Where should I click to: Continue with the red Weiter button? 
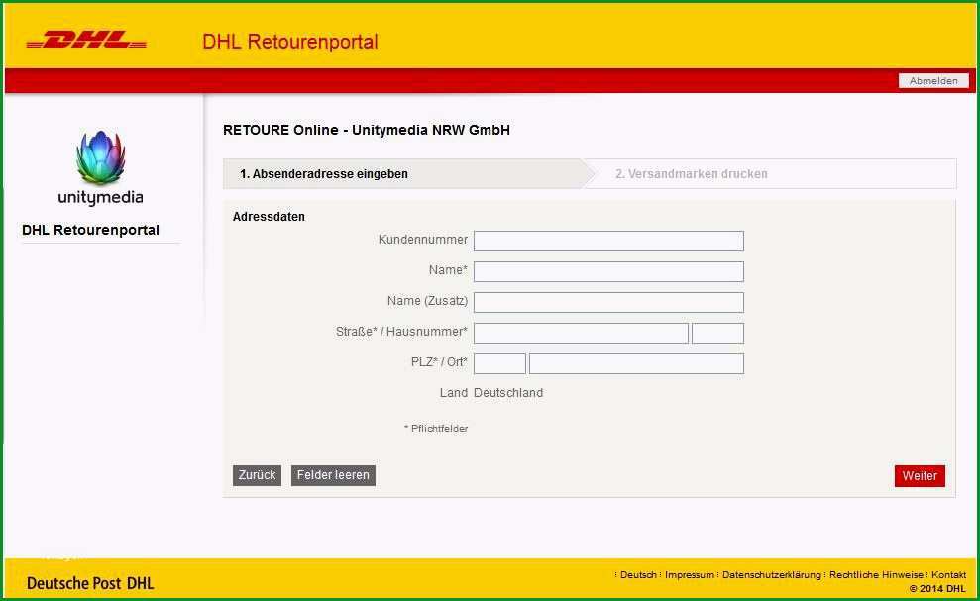(920, 476)
